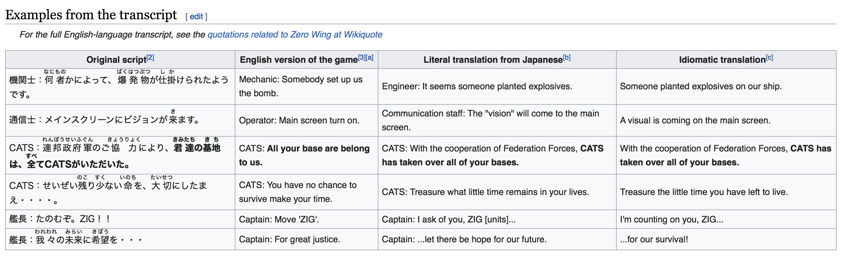Click 'Captain: For great justice' cell
The width and height of the screenshot is (841, 260).
289,239
